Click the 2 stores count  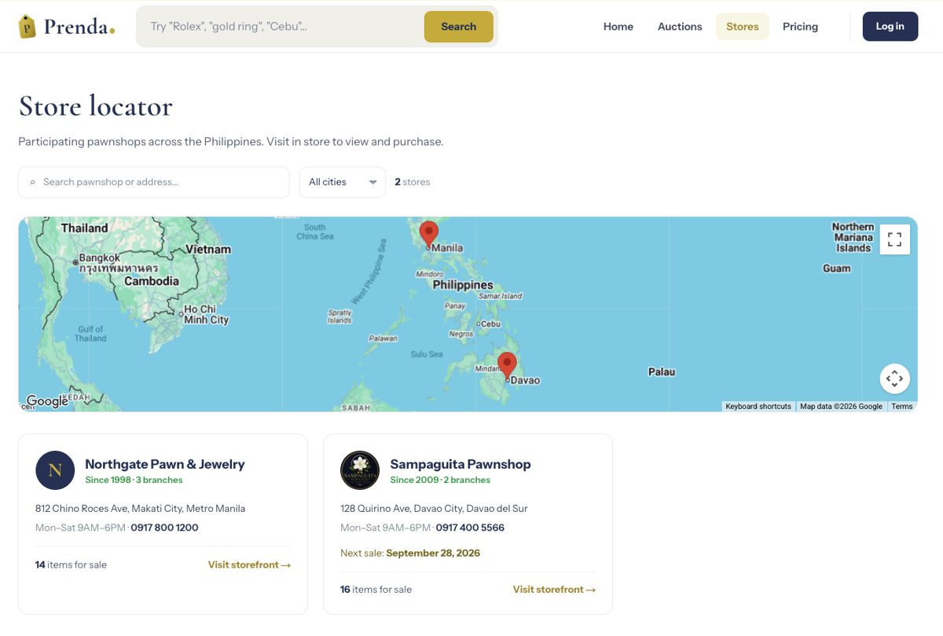click(413, 182)
